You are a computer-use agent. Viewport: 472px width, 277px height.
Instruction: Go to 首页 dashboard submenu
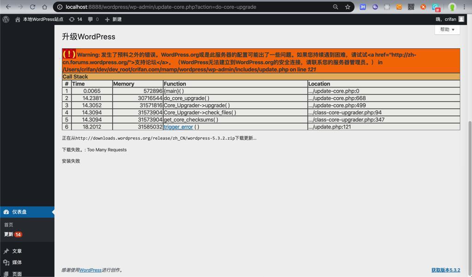point(8,224)
